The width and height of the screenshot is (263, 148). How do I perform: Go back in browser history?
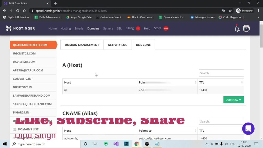[x=5, y=11]
